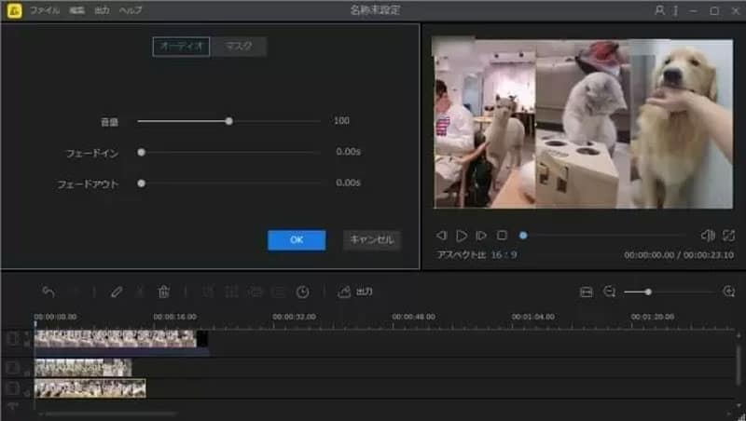Click the third track header icon
This screenshot has height=421, width=746.
[x=13, y=388]
